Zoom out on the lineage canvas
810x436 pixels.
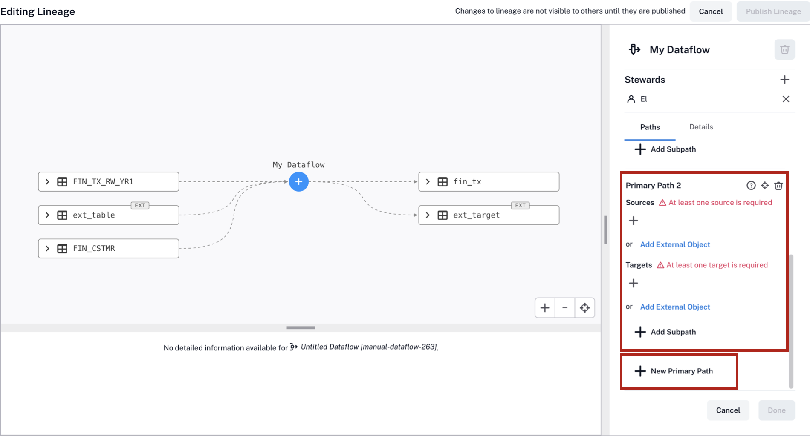coord(565,308)
